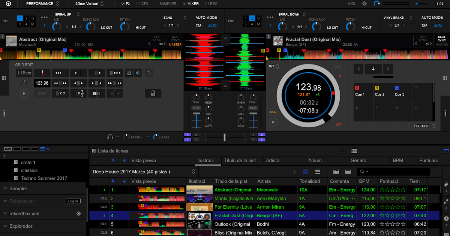450x236 pixels.
Task: Toggle SLIP mode on deck 2
Action: coord(337,67)
